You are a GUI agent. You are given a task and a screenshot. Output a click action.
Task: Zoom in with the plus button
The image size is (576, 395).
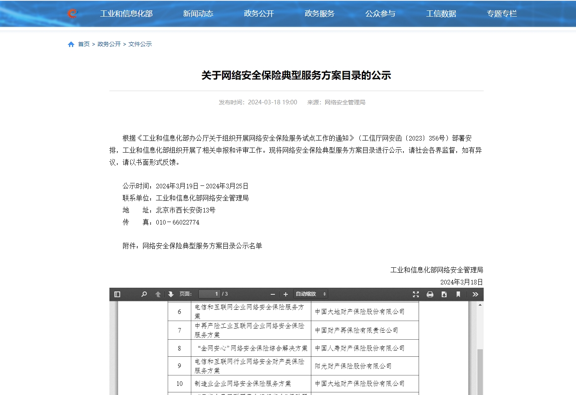tap(286, 294)
